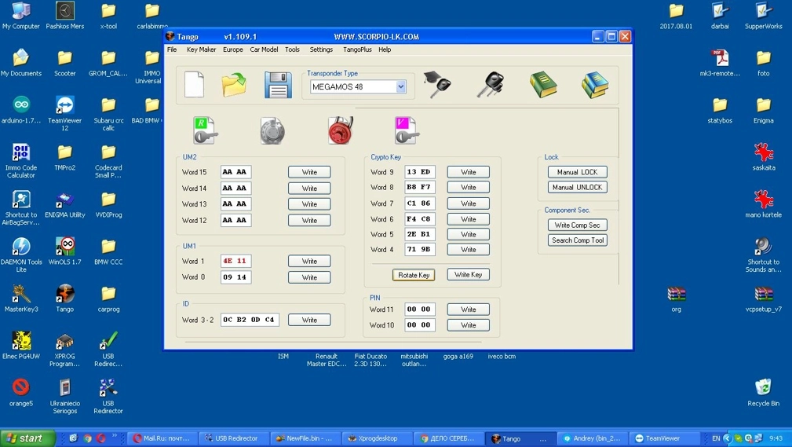This screenshot has height=447, width=792.
Task: Select the DAEMON Tools Lite desktop icon
Action: (x=20, y=255)
